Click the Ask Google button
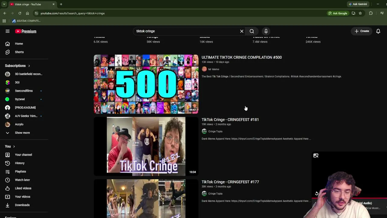The height and width of the screenshot is (218, 387). click(338, 13)
